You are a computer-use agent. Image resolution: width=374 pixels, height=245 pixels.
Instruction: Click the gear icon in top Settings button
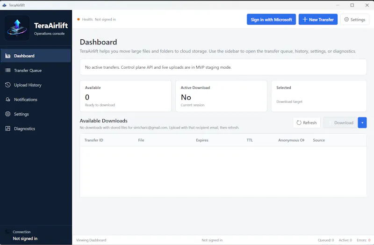(346, 19)
